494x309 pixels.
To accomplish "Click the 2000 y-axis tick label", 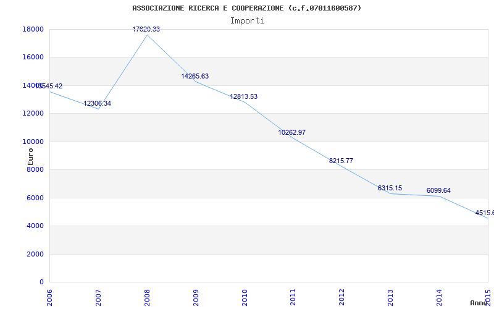I will point(35,254).
